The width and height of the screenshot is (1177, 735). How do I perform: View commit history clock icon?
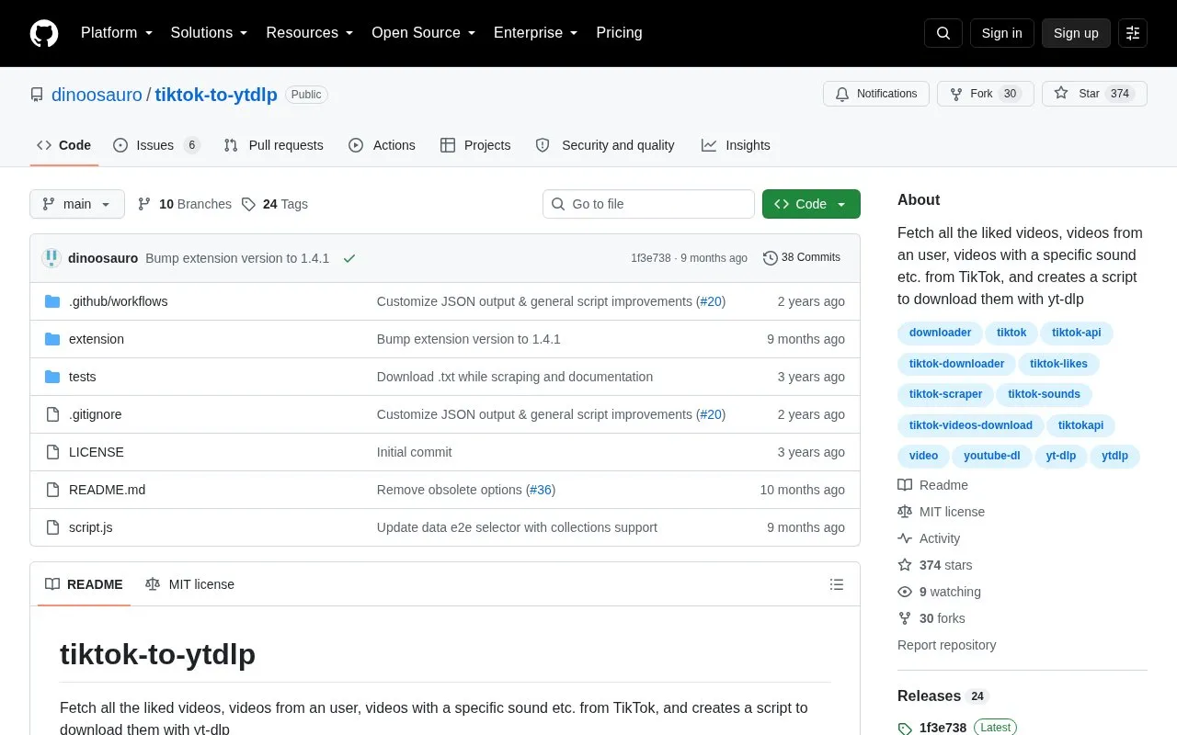click(x=771, y=258)
